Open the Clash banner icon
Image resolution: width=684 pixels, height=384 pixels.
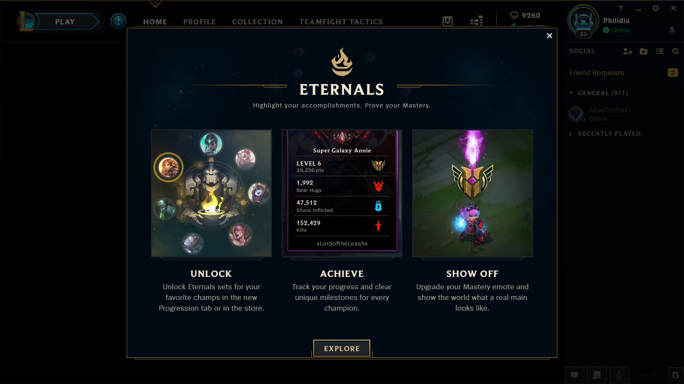click(448, 21)
